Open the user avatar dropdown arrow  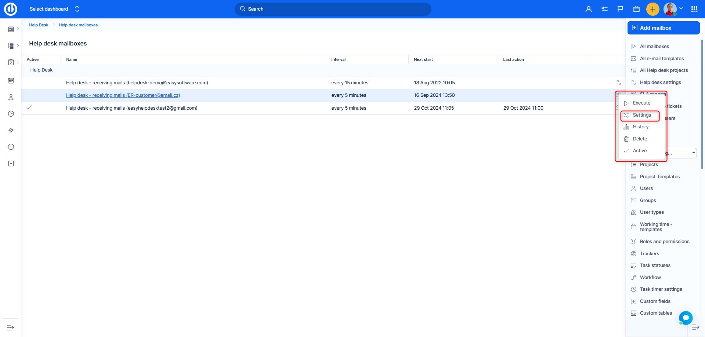tap(681, 8)
